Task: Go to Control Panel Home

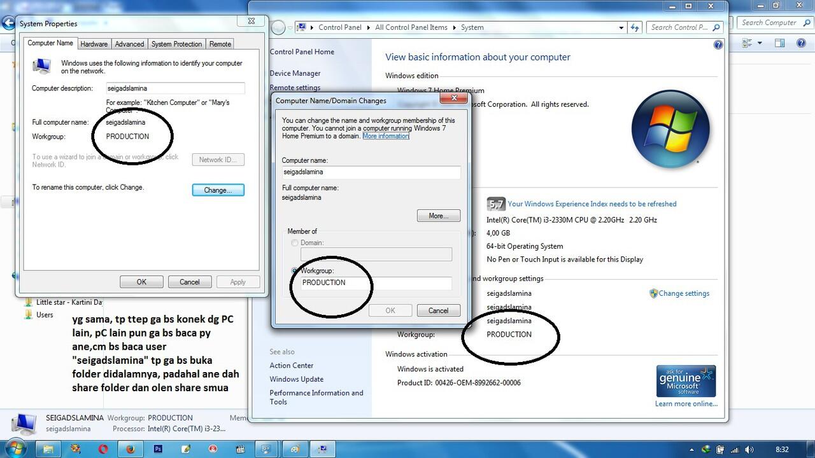Action: click(x=302, y=52)
